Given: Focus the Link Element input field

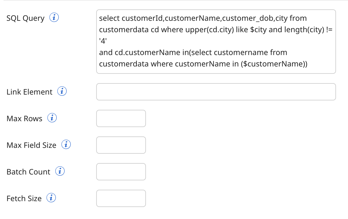Looking at the screenshot, I should [216, 92].
